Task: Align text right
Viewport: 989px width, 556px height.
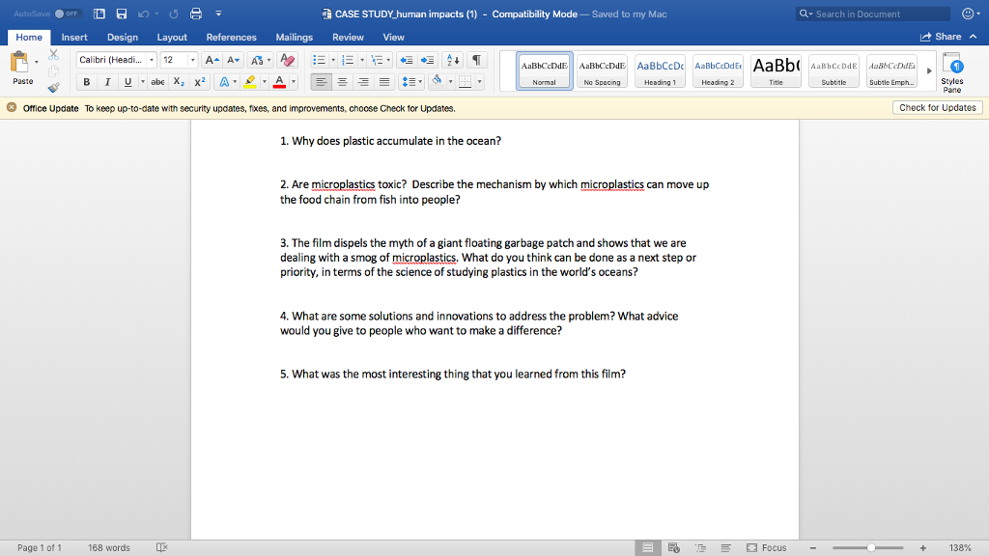Action: (363, 82)
